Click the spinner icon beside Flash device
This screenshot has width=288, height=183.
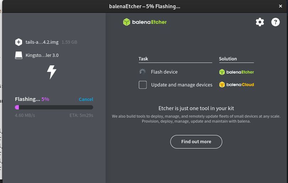pyautogui.click(x=143, y=72)
